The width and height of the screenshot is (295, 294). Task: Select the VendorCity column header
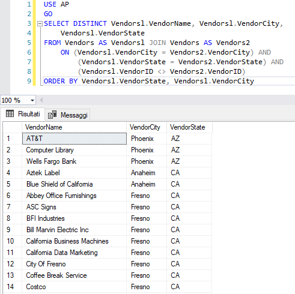pyautogui.click(x=147, y=127)
